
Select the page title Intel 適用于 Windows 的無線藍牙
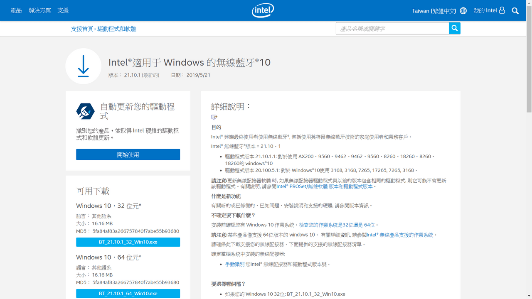coord(190,62)
